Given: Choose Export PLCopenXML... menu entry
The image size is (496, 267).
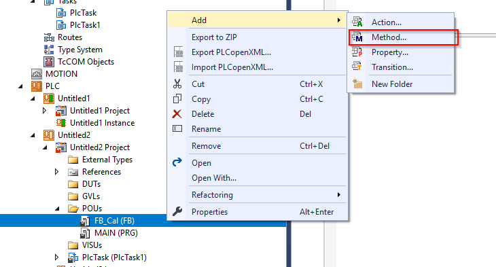Looking at the screenshot, I should [258, 52].
